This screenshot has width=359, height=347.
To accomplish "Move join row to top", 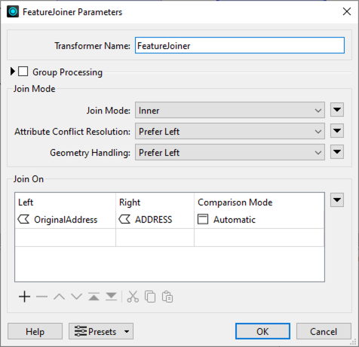I will [x=94, y=297].
